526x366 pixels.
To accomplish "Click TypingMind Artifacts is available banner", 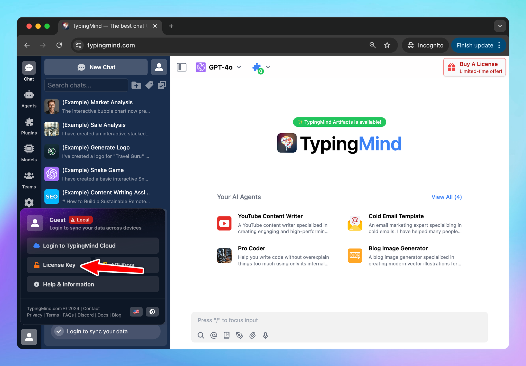I will coord(340,122).
